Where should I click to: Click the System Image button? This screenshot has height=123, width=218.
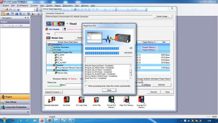[x=162, y=16]
